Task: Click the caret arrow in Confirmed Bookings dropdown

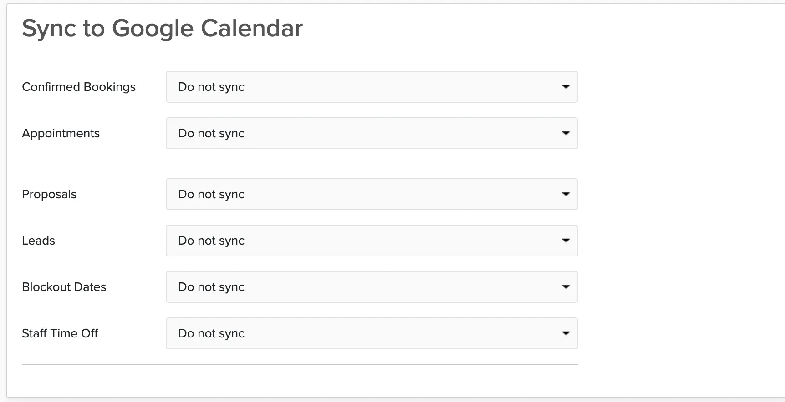Action: 566,87
